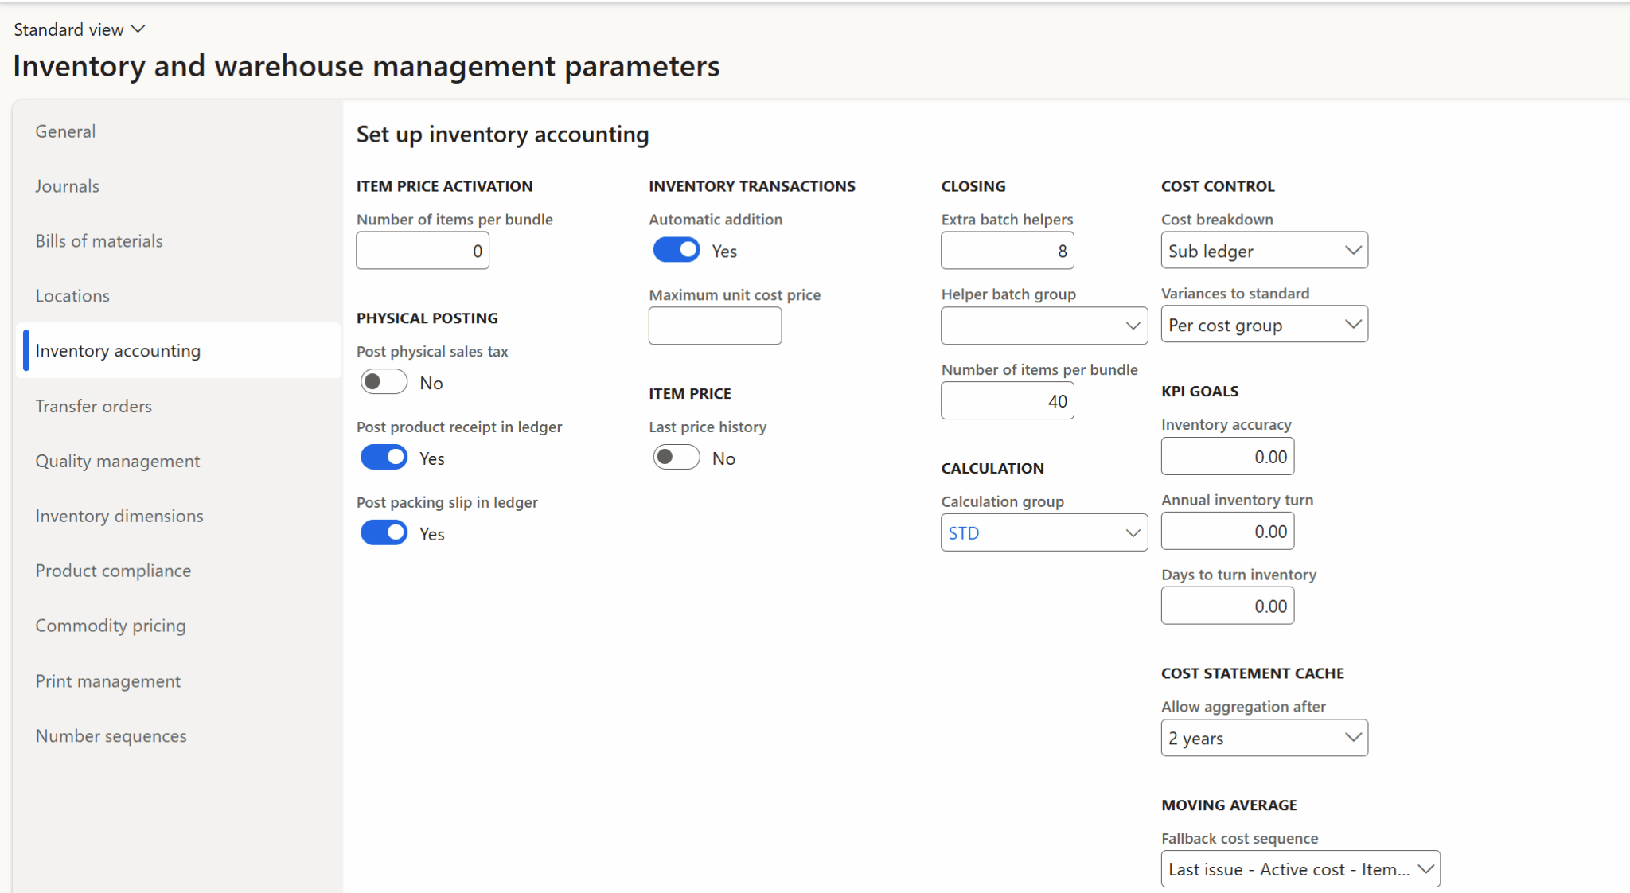The width and height of the screenshot is (1630, 893).
Task: Disable the Automatic addition toggle
Action: pos(676,250)
